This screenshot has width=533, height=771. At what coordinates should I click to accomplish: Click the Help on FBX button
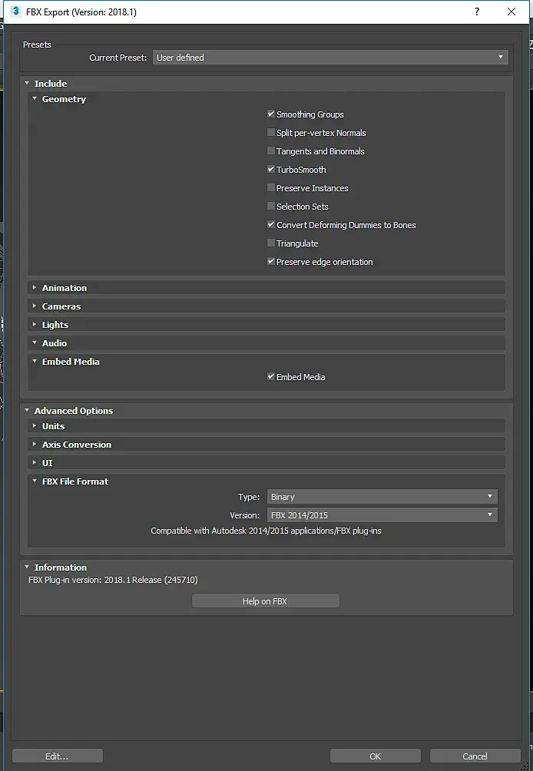point(266,601)
